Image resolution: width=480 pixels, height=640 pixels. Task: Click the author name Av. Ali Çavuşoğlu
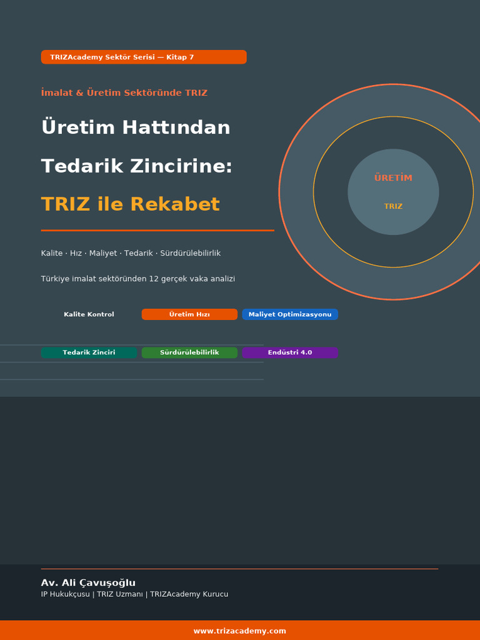[88, 583]
